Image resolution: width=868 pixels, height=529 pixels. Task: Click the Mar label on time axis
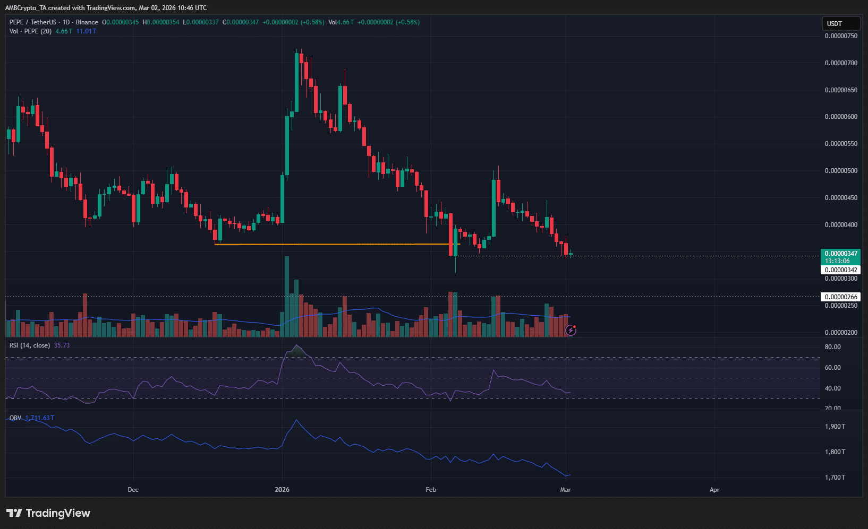click(565, 490)
